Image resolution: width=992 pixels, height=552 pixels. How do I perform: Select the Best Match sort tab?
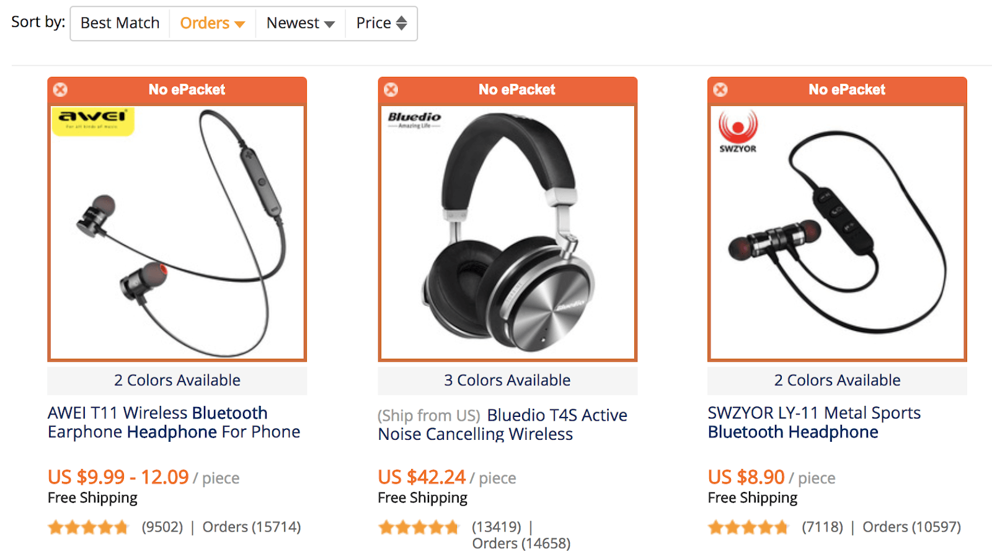[120, 23]
